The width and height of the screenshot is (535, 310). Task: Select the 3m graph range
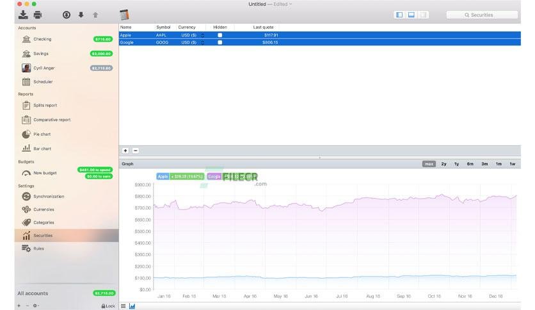[484, 164]
